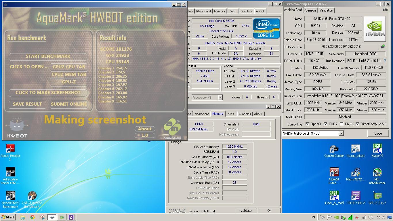Click GPU Clock value 1025 MHz
Screen dimensions: 393x221
[x=313, y=103]
